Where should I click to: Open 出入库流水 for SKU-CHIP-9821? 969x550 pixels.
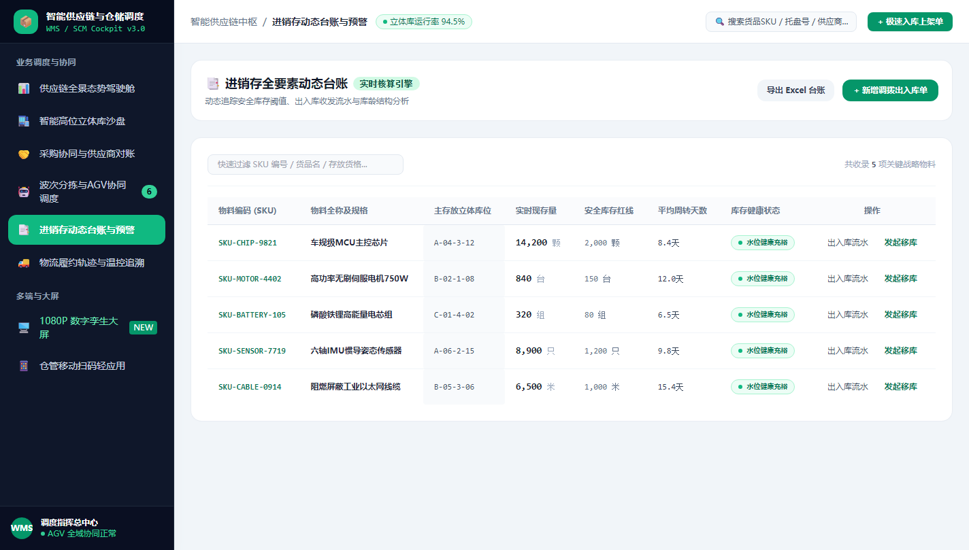coord(848,243)
